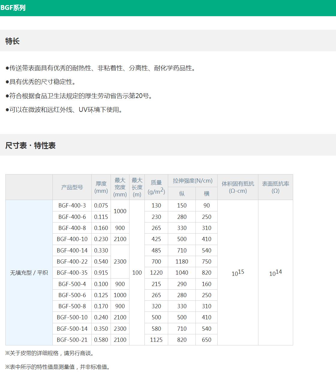Click the 纵 sub-header
336x385 pixels.
[x=182, y=194]
